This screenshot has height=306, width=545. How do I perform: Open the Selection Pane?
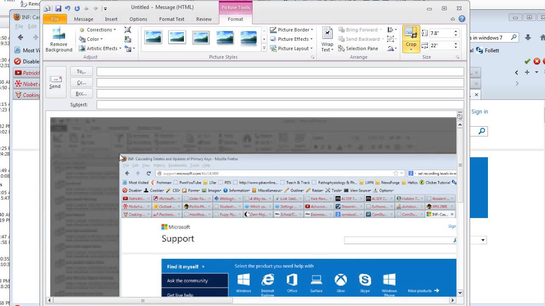pos(358,48)
